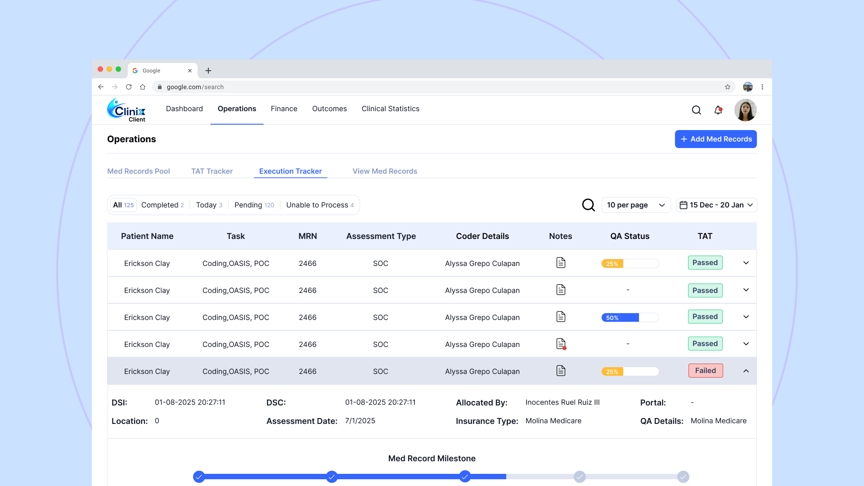This screenshot has height=486, width=864.
Task: Click the header search magnifier icon
Action: 696,110
